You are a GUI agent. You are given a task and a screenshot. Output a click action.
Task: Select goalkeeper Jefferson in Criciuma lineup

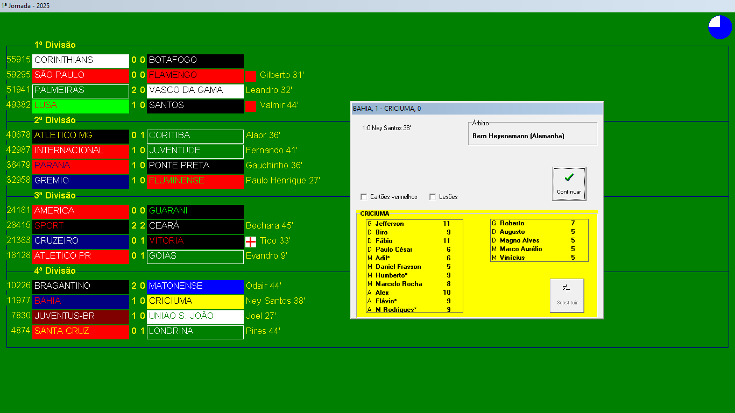(390, 224)
